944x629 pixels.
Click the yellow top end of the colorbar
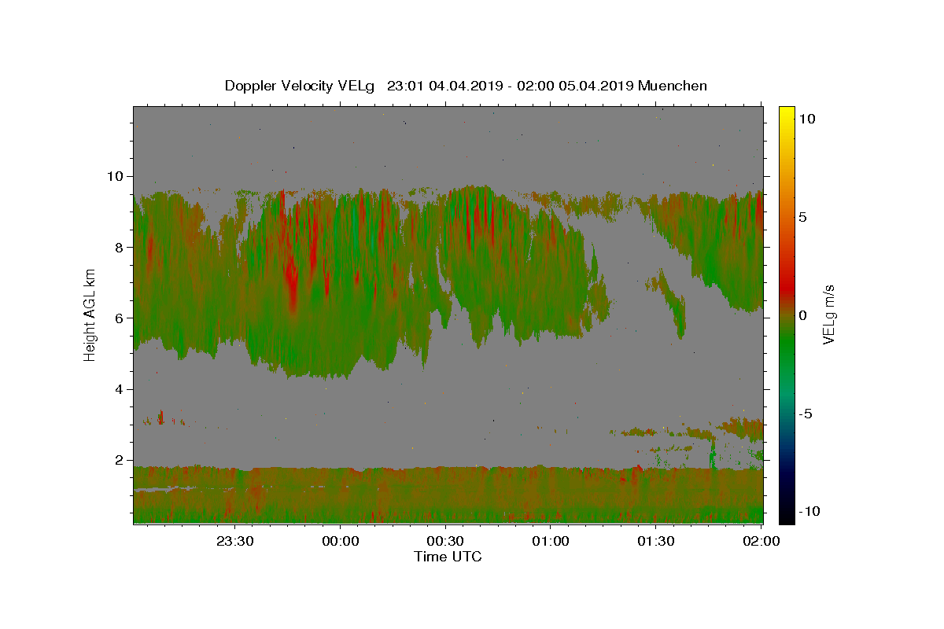[x=786, y=111]
